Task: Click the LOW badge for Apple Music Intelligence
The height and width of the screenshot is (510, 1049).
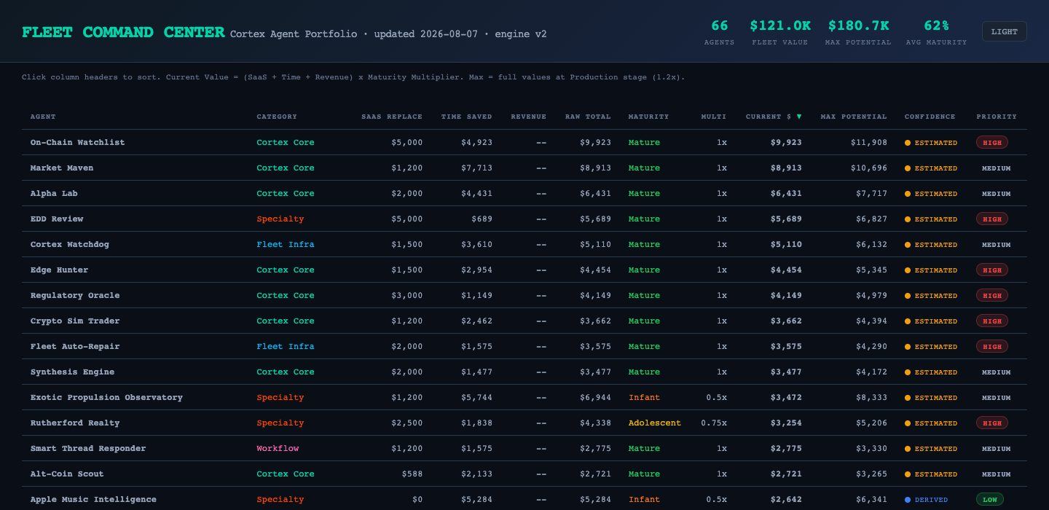Action: coord(990,500)
